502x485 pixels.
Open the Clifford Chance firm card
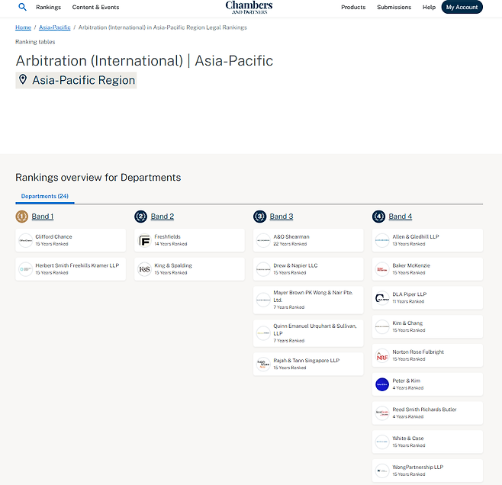tap(70, 240)
